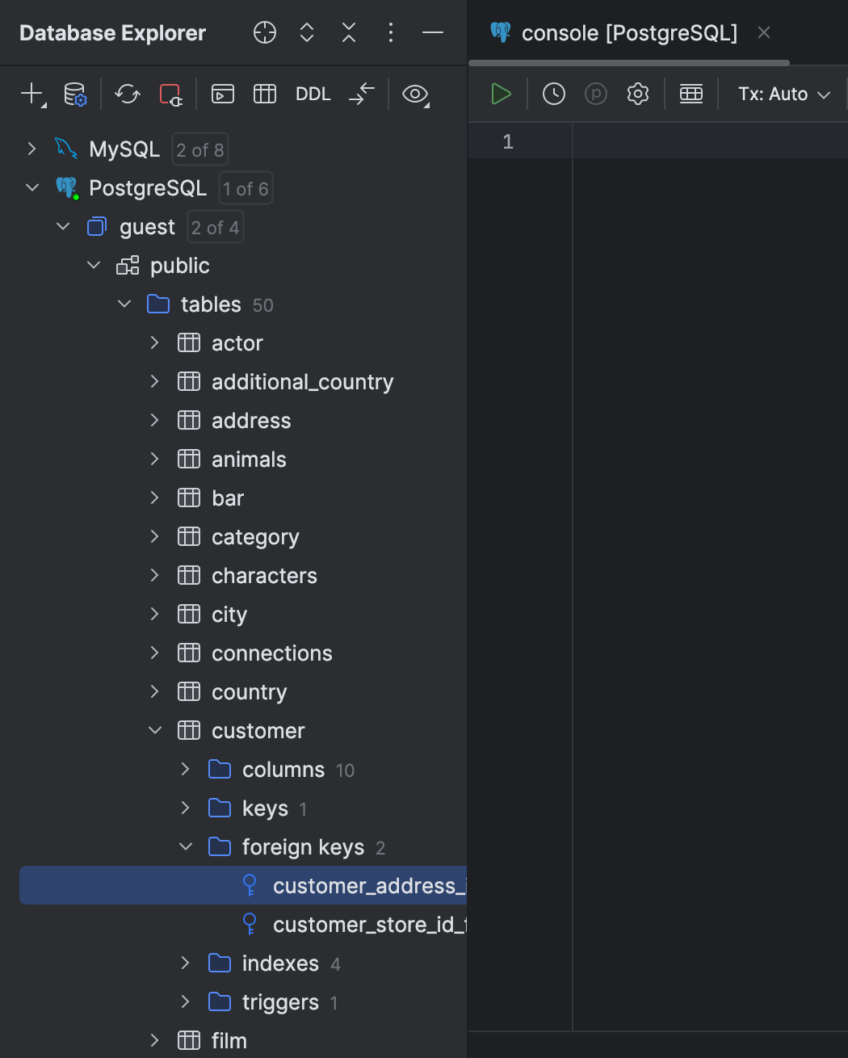Expand the MySQL connection node
848x1058 pixels.
[31, 149]
